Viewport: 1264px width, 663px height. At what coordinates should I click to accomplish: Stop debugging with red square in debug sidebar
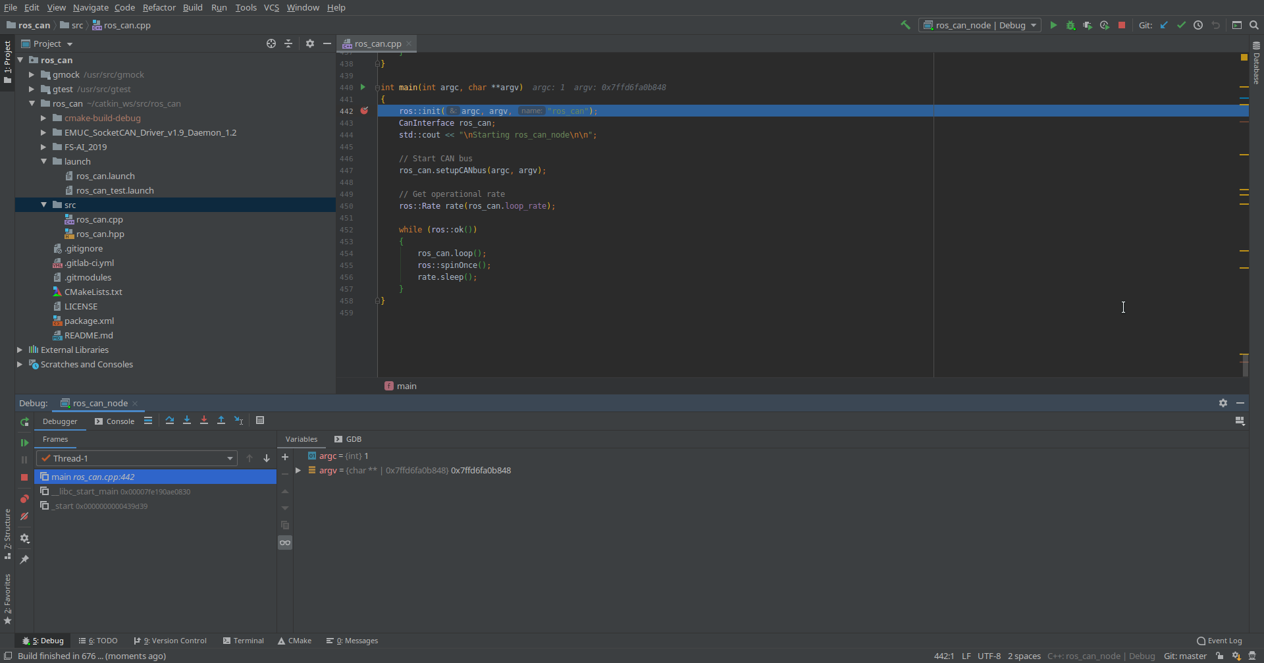[x=24, y=477]
